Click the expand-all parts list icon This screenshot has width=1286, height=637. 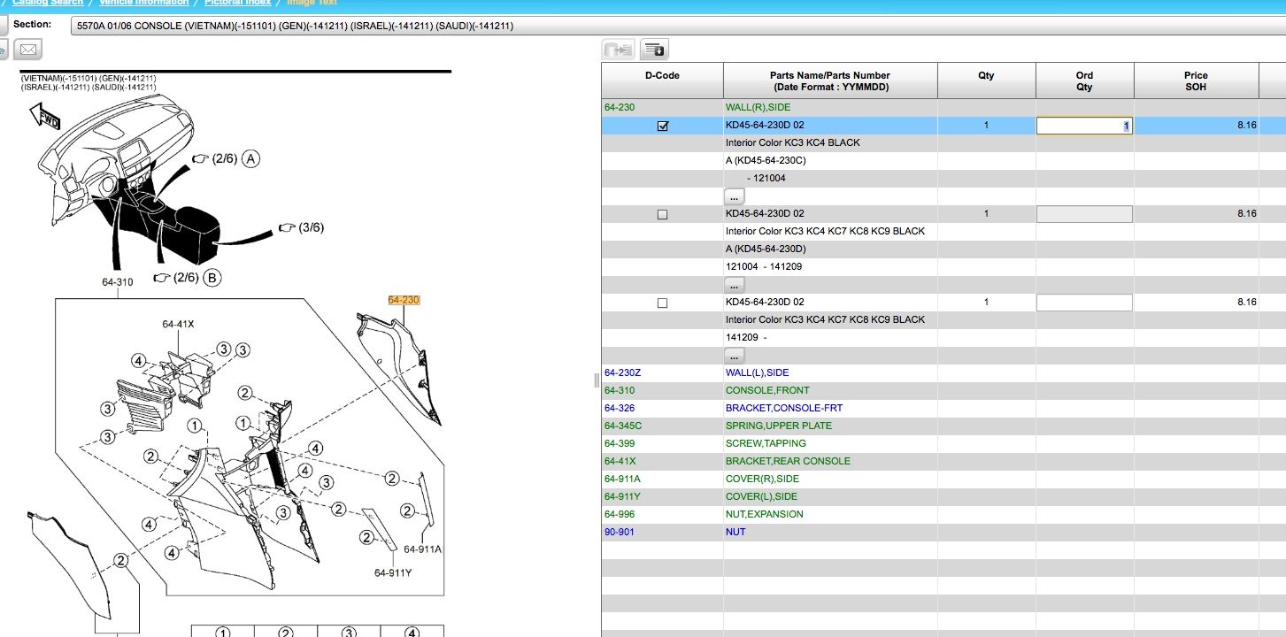pyautogui.click(x=654, y=50)
